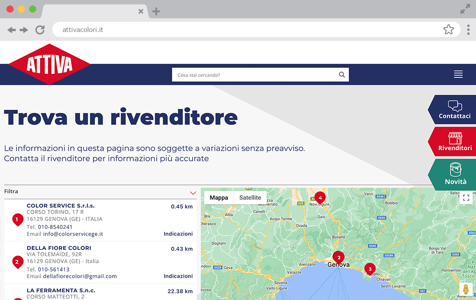This screenshot has width=476, height=300.
Task: Open browser three-dot menu
Action: [468, 30]
